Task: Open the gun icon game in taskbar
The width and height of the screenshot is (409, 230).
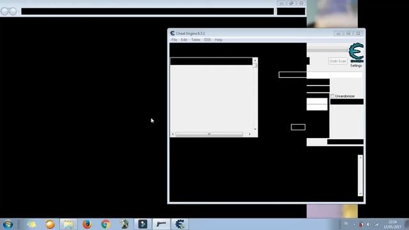Action: click(161, 224)
